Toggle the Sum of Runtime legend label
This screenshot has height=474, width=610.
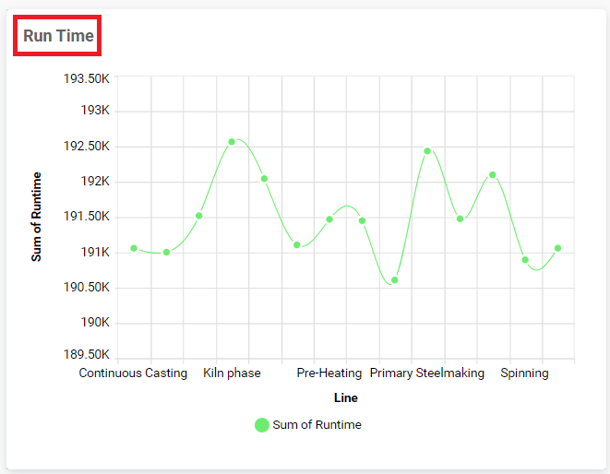pos(317,425)
